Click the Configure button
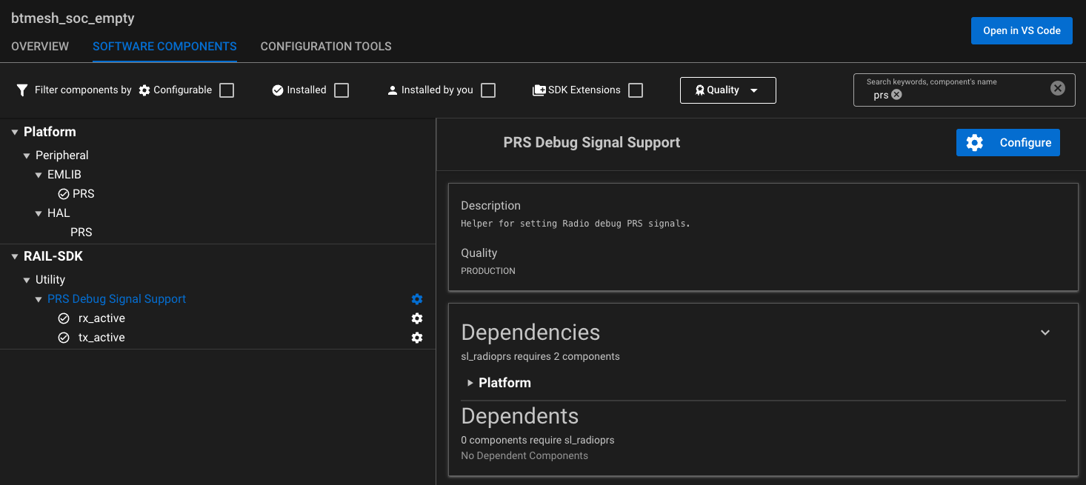Image resolution: width=1086 pixels, height=485 pixels. pyautogui.click(x=1007, y=143)
